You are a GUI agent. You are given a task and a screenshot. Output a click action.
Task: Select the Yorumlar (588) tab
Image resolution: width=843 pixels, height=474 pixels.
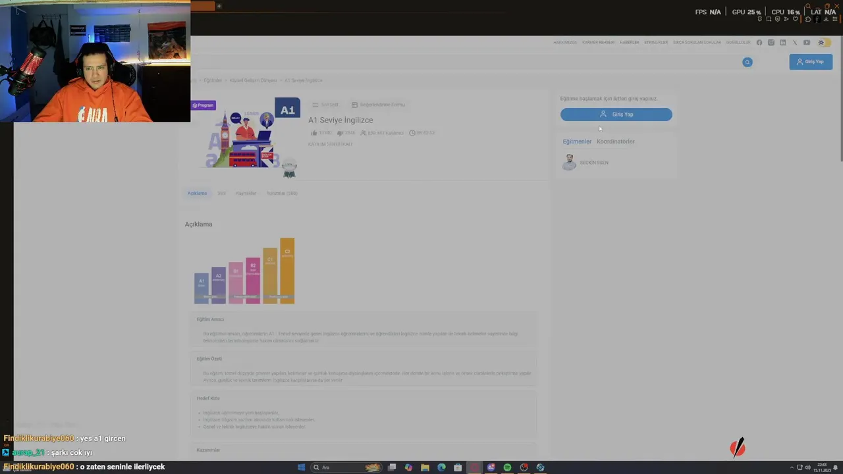(x=282, y=194)
